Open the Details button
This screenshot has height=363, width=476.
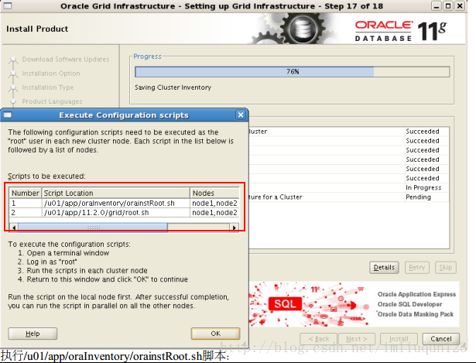[384, 267]
